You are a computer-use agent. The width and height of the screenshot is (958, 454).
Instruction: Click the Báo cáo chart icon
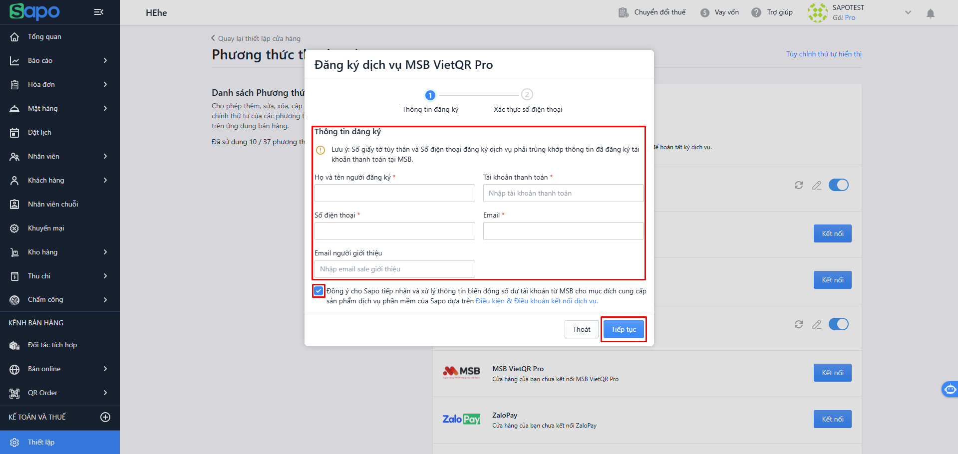14,60
